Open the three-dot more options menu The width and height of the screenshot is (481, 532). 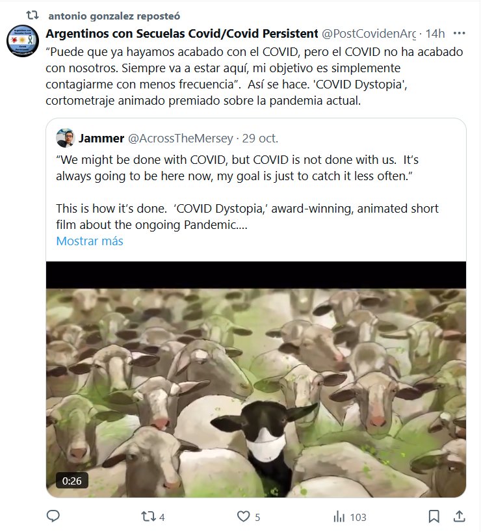[x=459, y=33]
